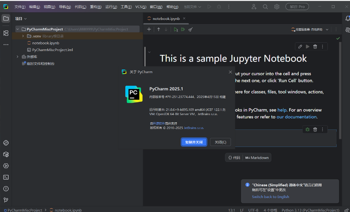
Task: Click the notebook editor vertical scrollbar
Action: [340, 91]
